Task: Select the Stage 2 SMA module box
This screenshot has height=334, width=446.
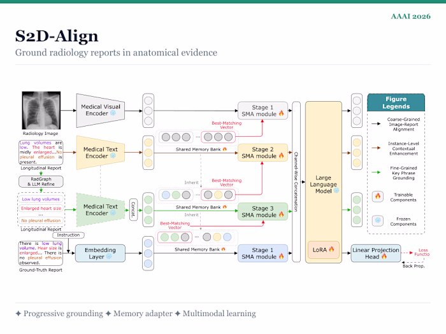Action: click(263, 153)
